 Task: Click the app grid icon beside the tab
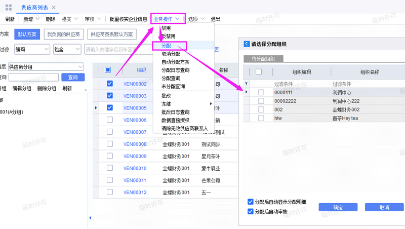tap(8, 7)
